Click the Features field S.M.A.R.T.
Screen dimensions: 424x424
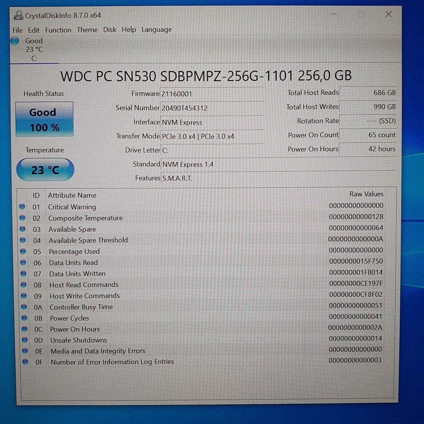[x=279, y=178]
